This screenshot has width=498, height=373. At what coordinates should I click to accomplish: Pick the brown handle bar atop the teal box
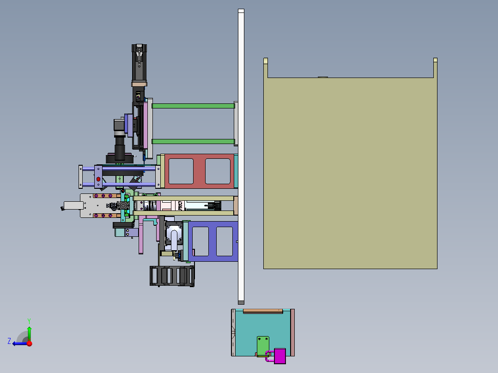coord(263,312)
